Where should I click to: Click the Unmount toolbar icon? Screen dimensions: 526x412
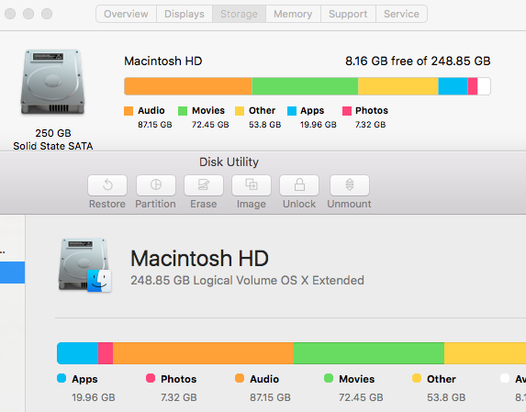click(350, 185)
